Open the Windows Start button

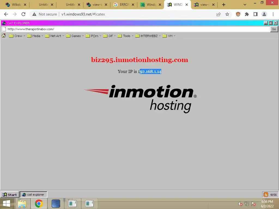tap(7, 204)
